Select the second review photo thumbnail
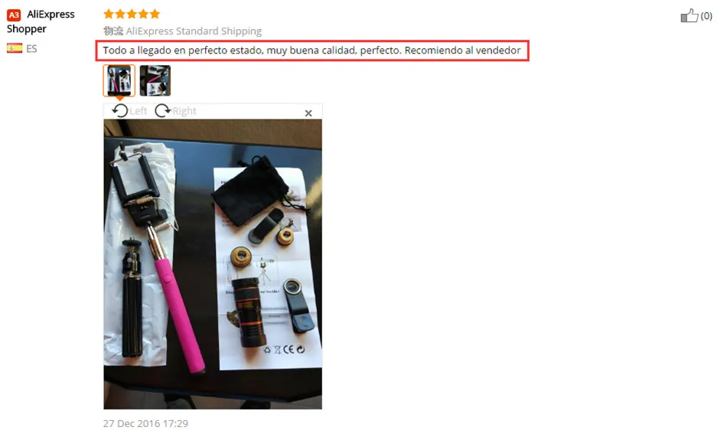This screenshot has height=437, width=727. [x=155, y=80]
